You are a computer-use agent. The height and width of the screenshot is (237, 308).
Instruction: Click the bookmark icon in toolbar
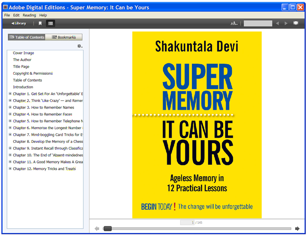pyautogui.click(x=40, y=24)
